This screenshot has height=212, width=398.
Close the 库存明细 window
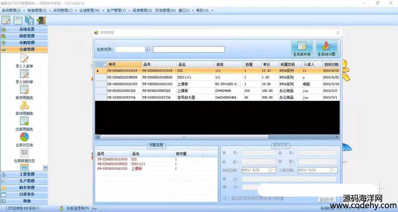click(338, 33)
